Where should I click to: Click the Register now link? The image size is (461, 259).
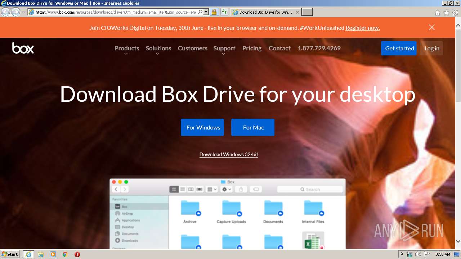pos(362,28)
